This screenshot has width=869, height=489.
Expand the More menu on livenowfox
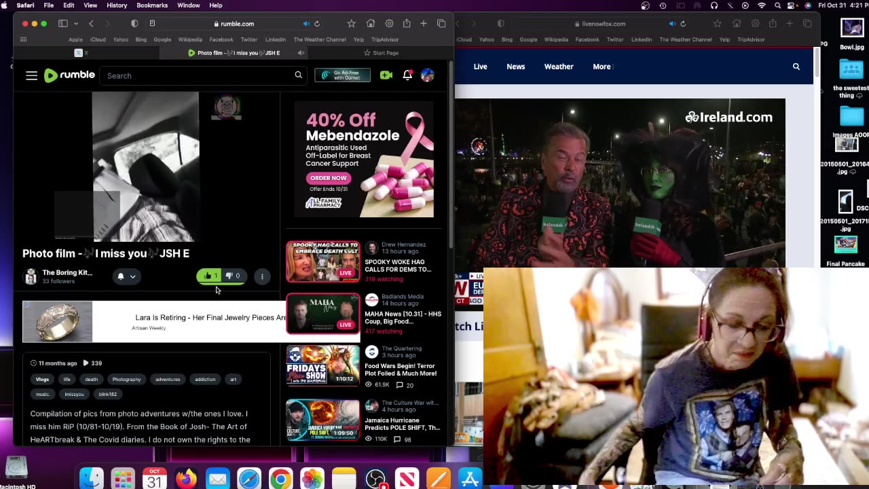pyautogui.click(x=602, y=67)
